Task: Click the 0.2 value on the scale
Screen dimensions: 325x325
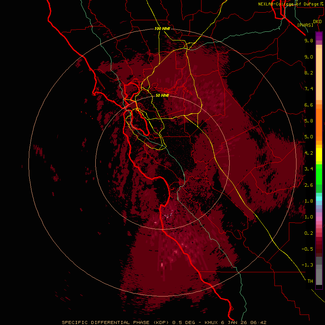Action: pos(309,233)
